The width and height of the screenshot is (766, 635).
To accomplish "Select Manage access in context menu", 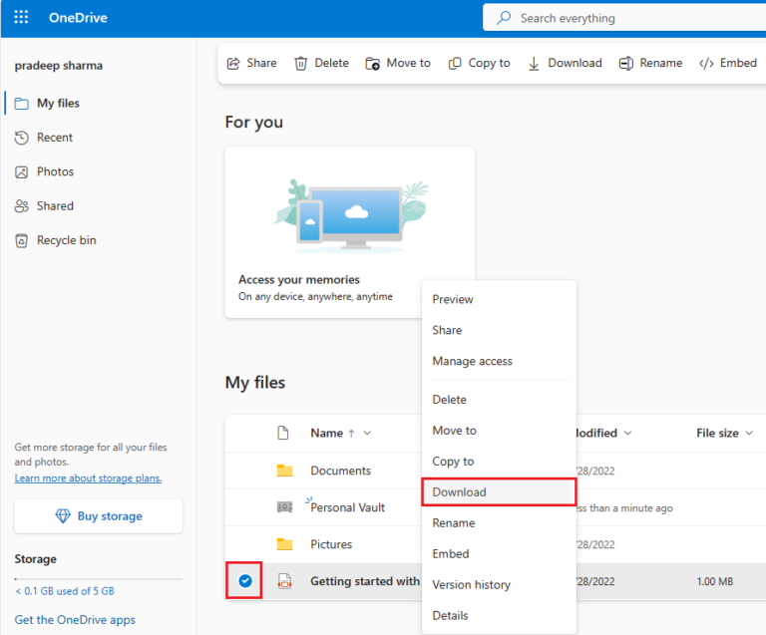I will click(x=499, y=361).
